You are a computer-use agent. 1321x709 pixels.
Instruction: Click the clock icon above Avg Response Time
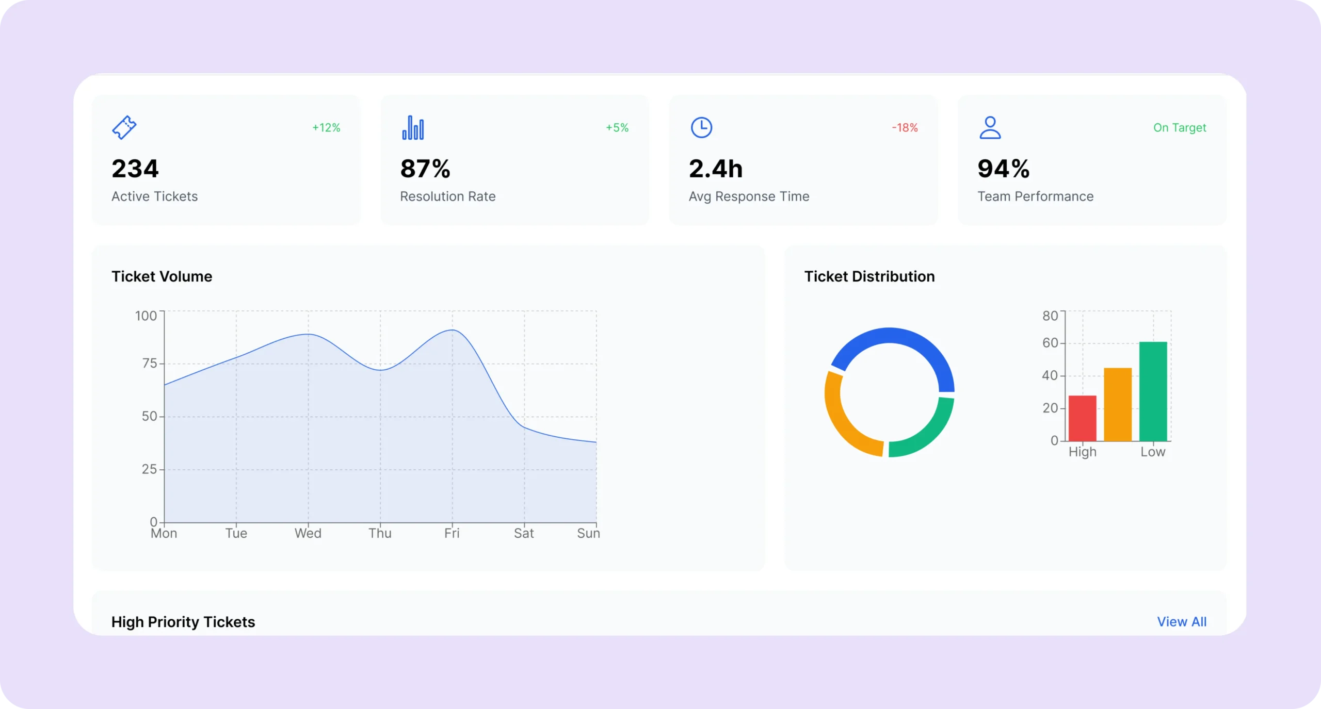tap(701, 127)
